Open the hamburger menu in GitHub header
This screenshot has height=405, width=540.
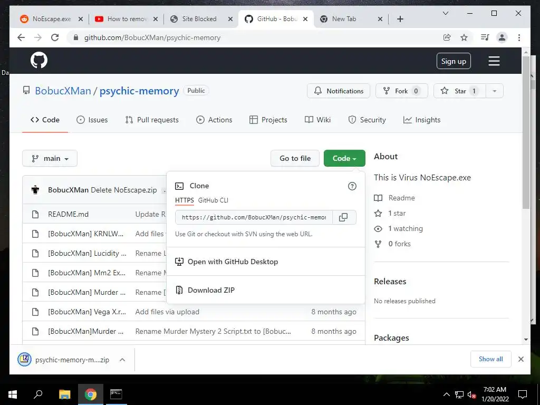494,61
